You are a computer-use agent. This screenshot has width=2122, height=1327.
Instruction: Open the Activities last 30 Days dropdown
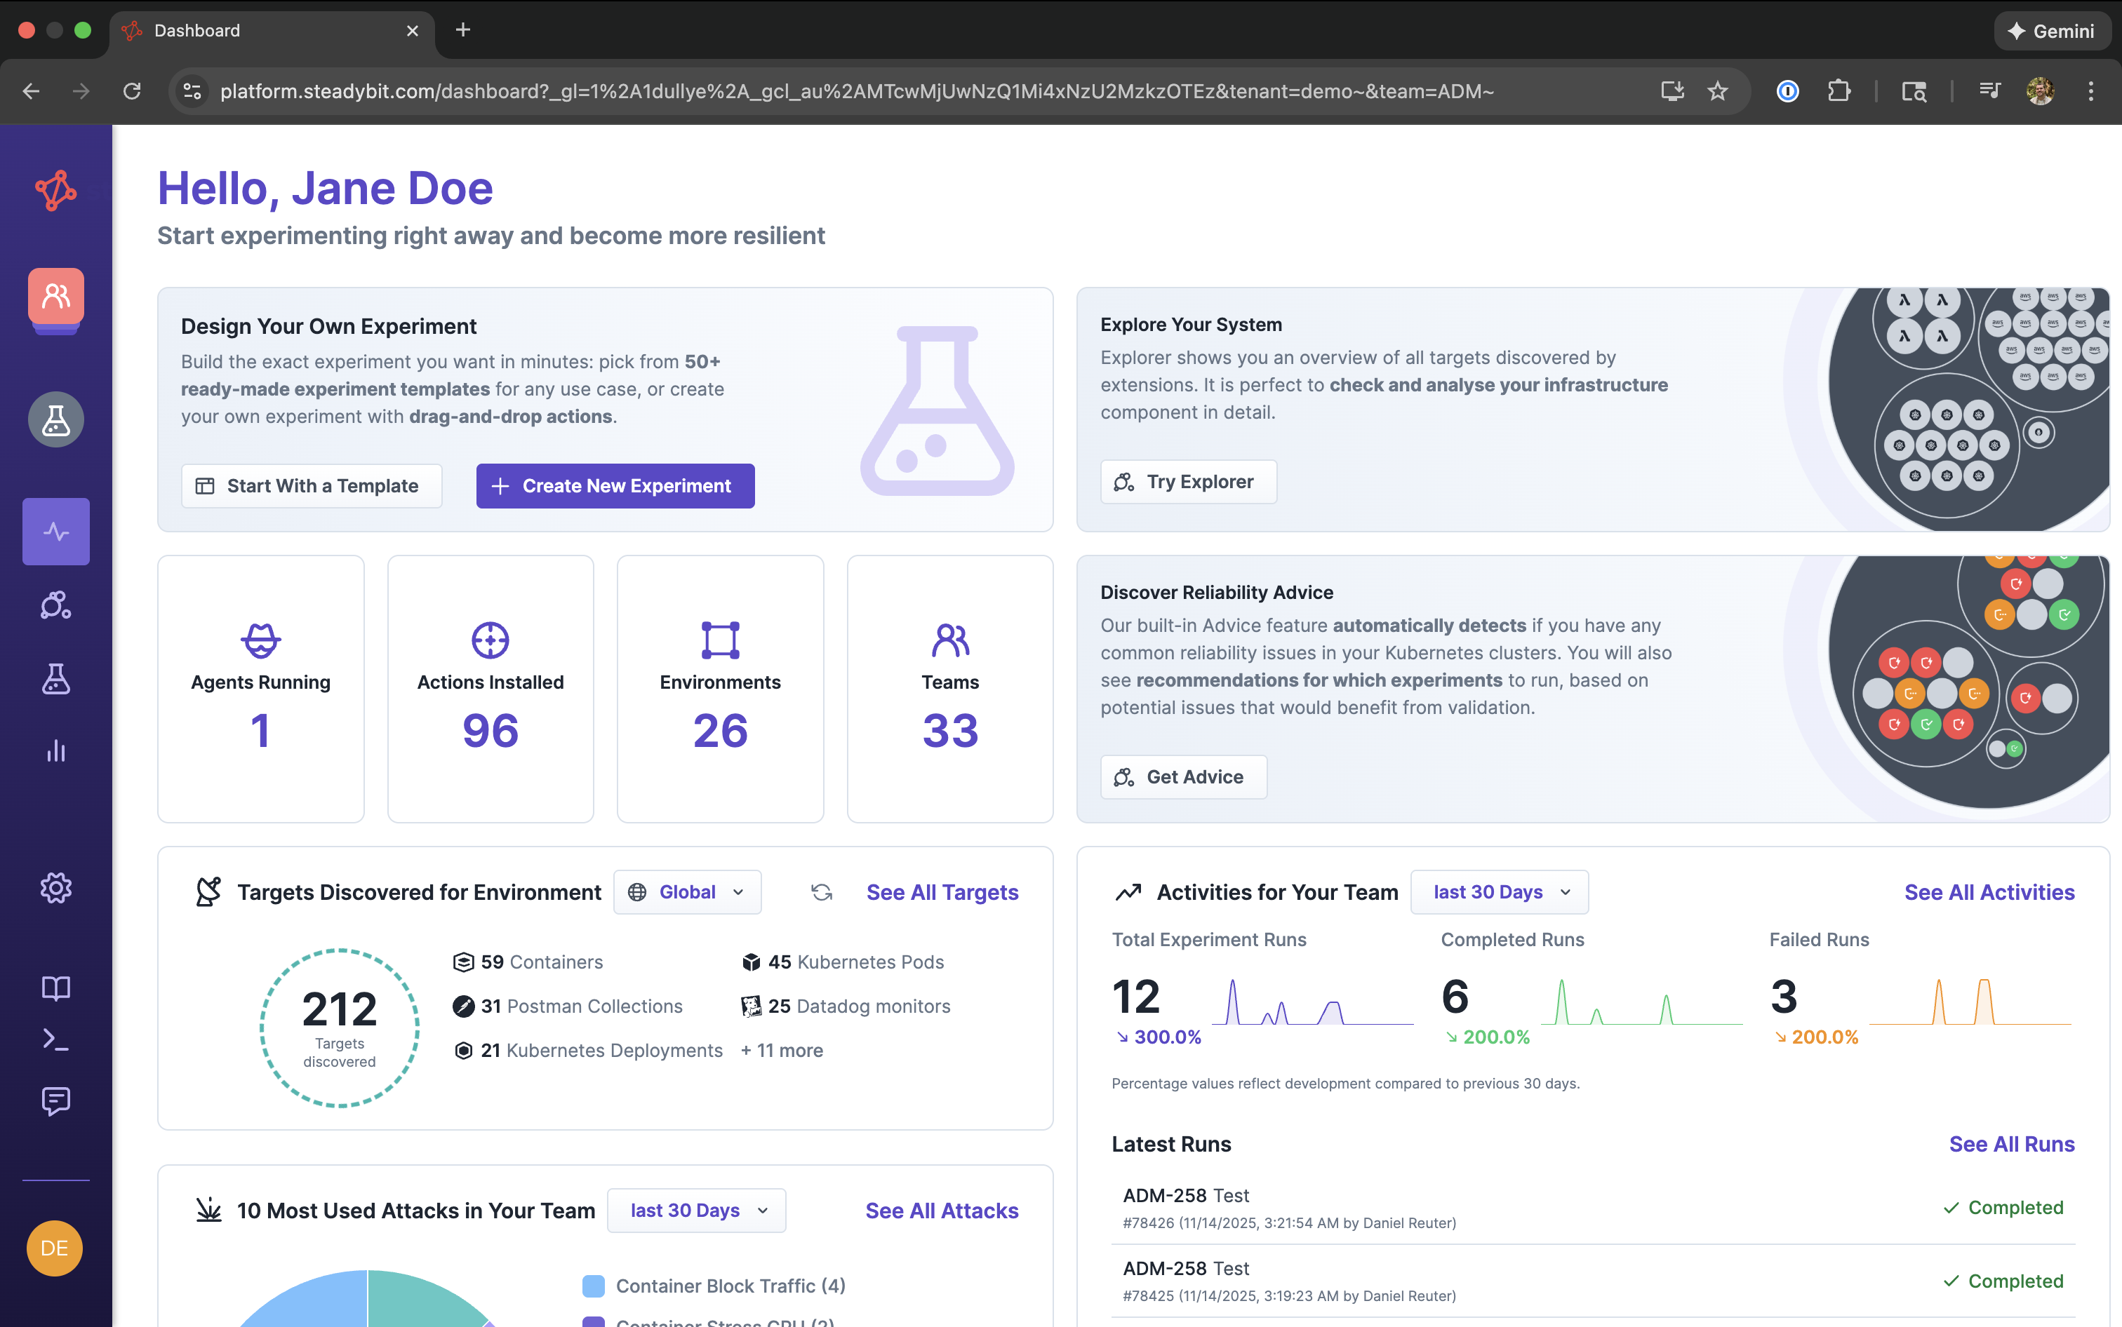pyautogui.click(x=1499, y=893)
